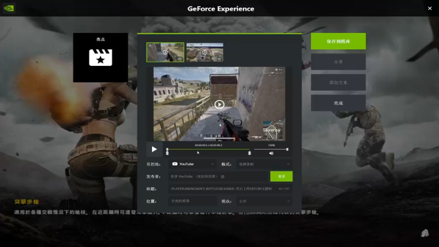Click the Add Text (添加文本) button
Image resolution: width=439 pixels, height=247 pixels.
tap(338, 82)
